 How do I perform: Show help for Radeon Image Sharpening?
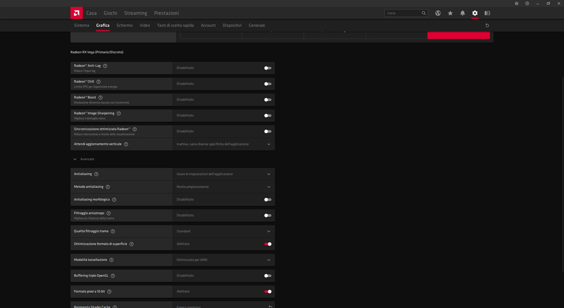tap(119, 114)
